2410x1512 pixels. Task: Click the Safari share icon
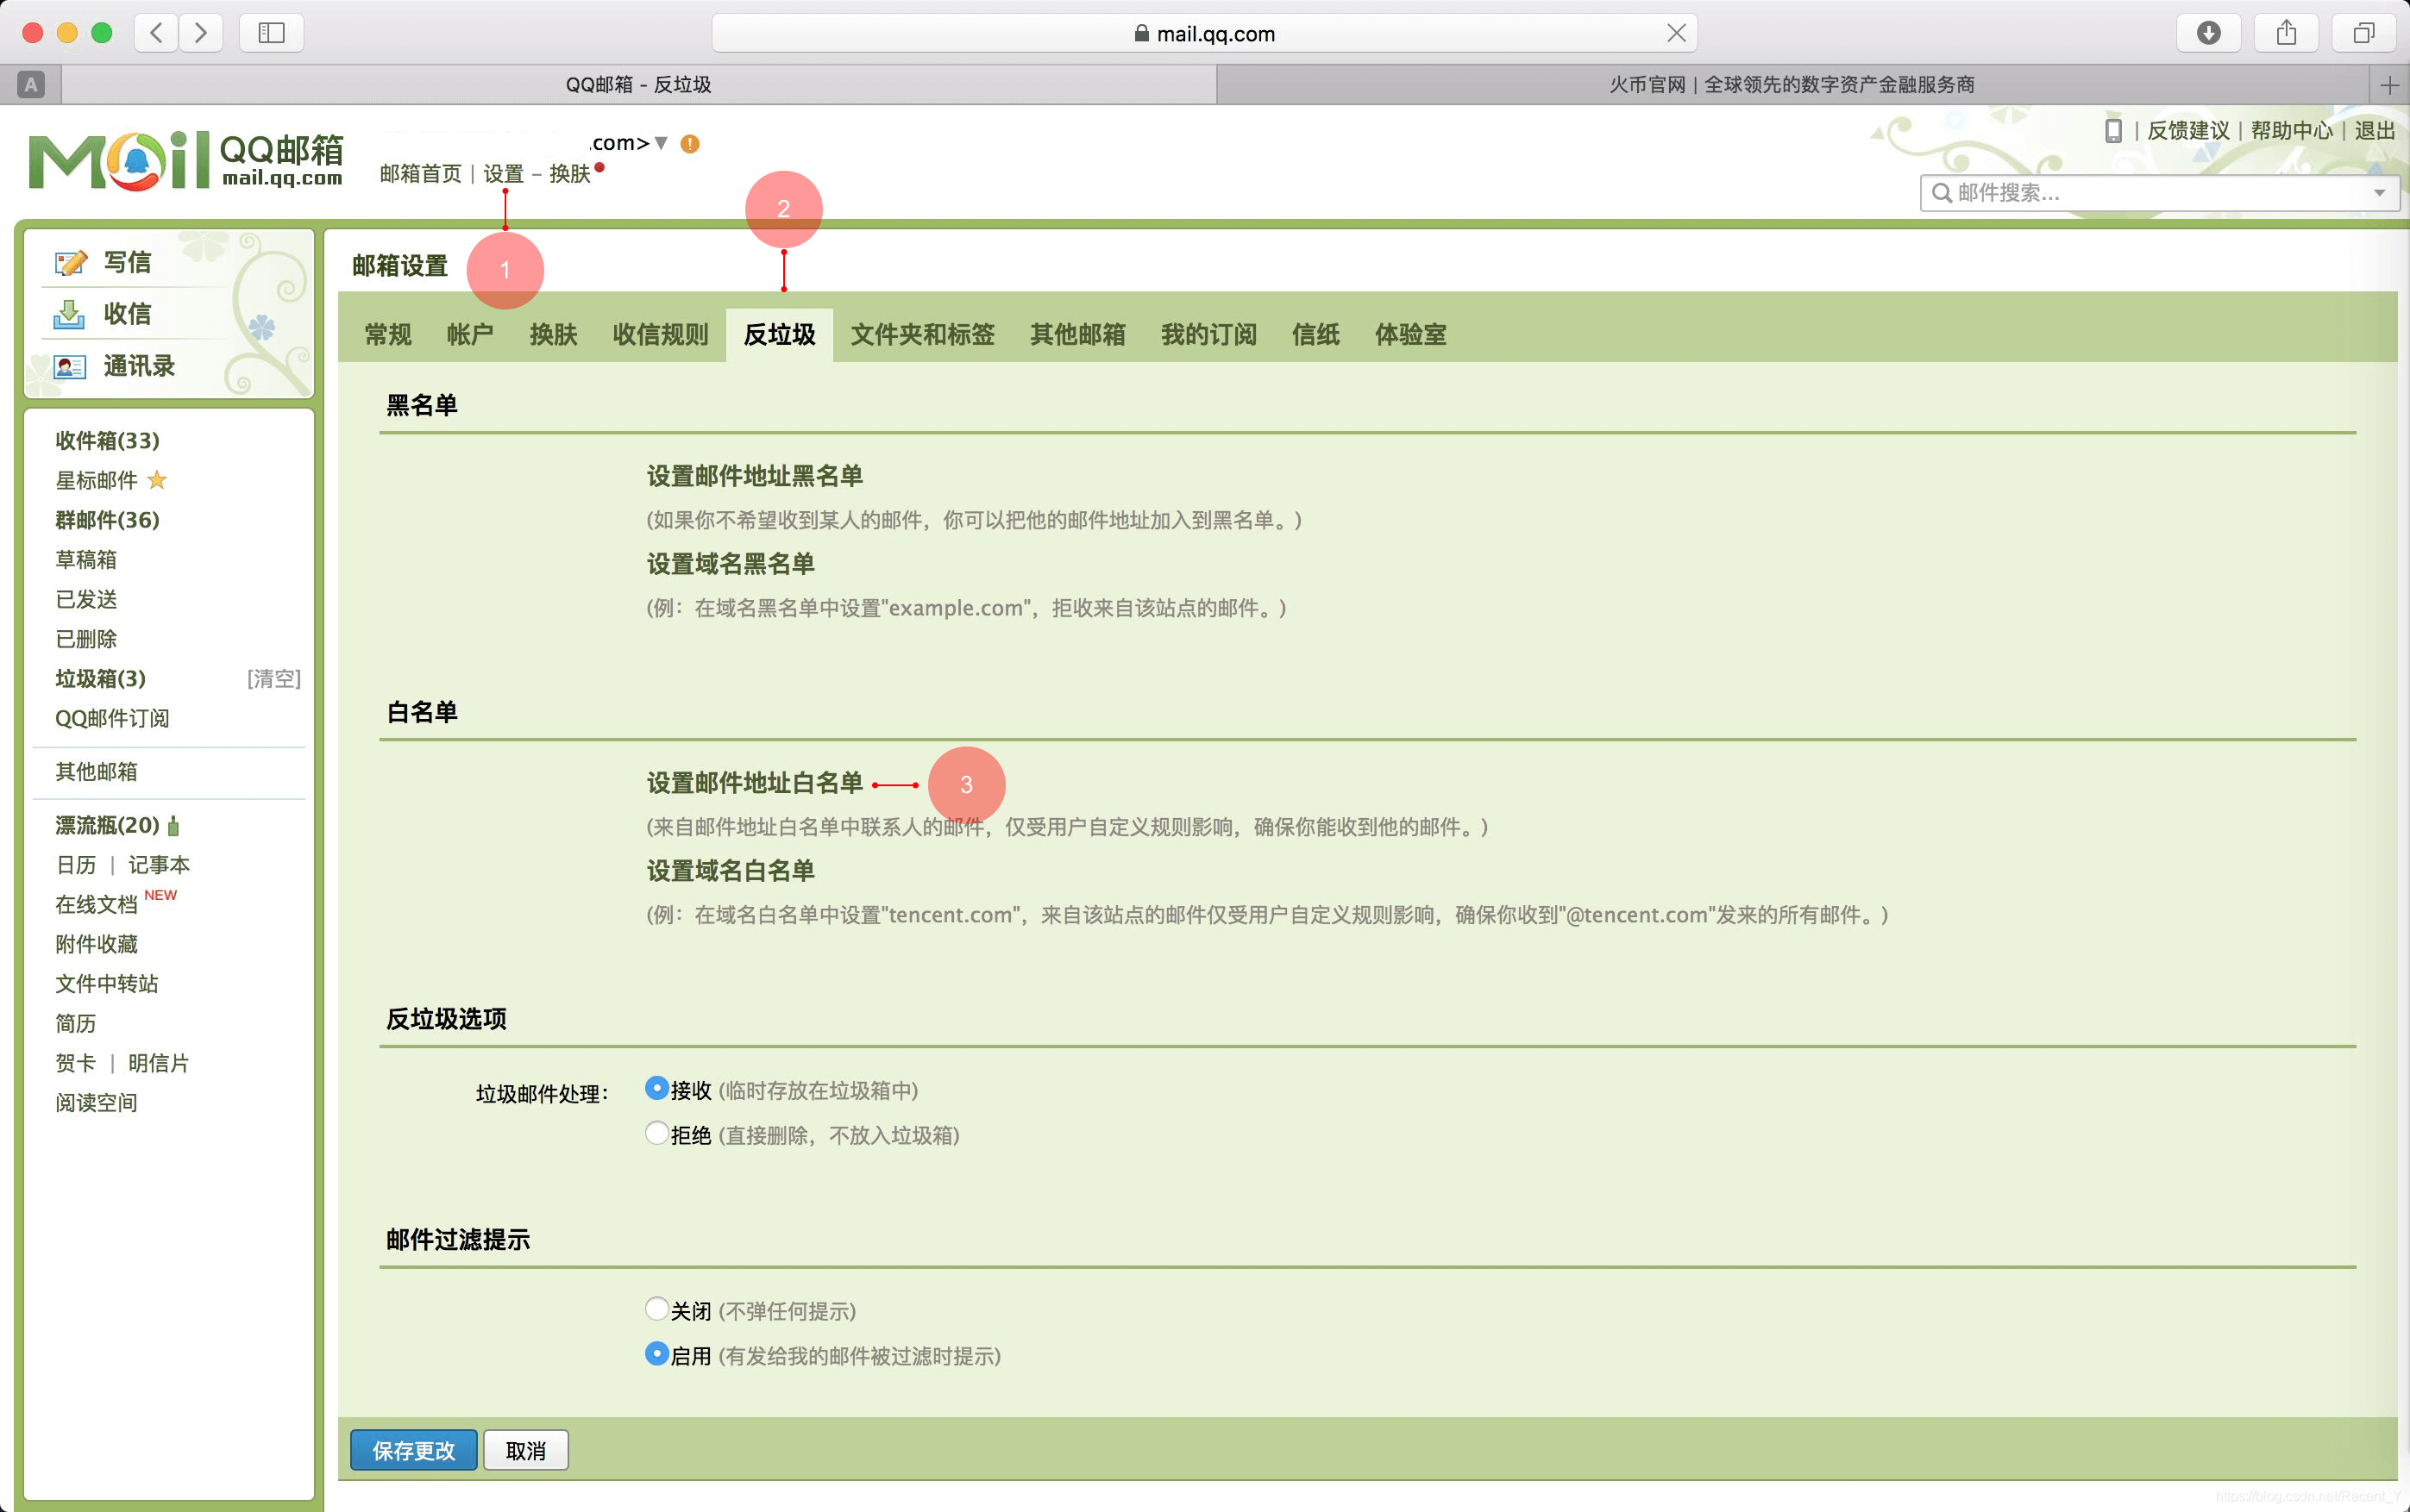pyautogui.click(x=2286, y=32)
